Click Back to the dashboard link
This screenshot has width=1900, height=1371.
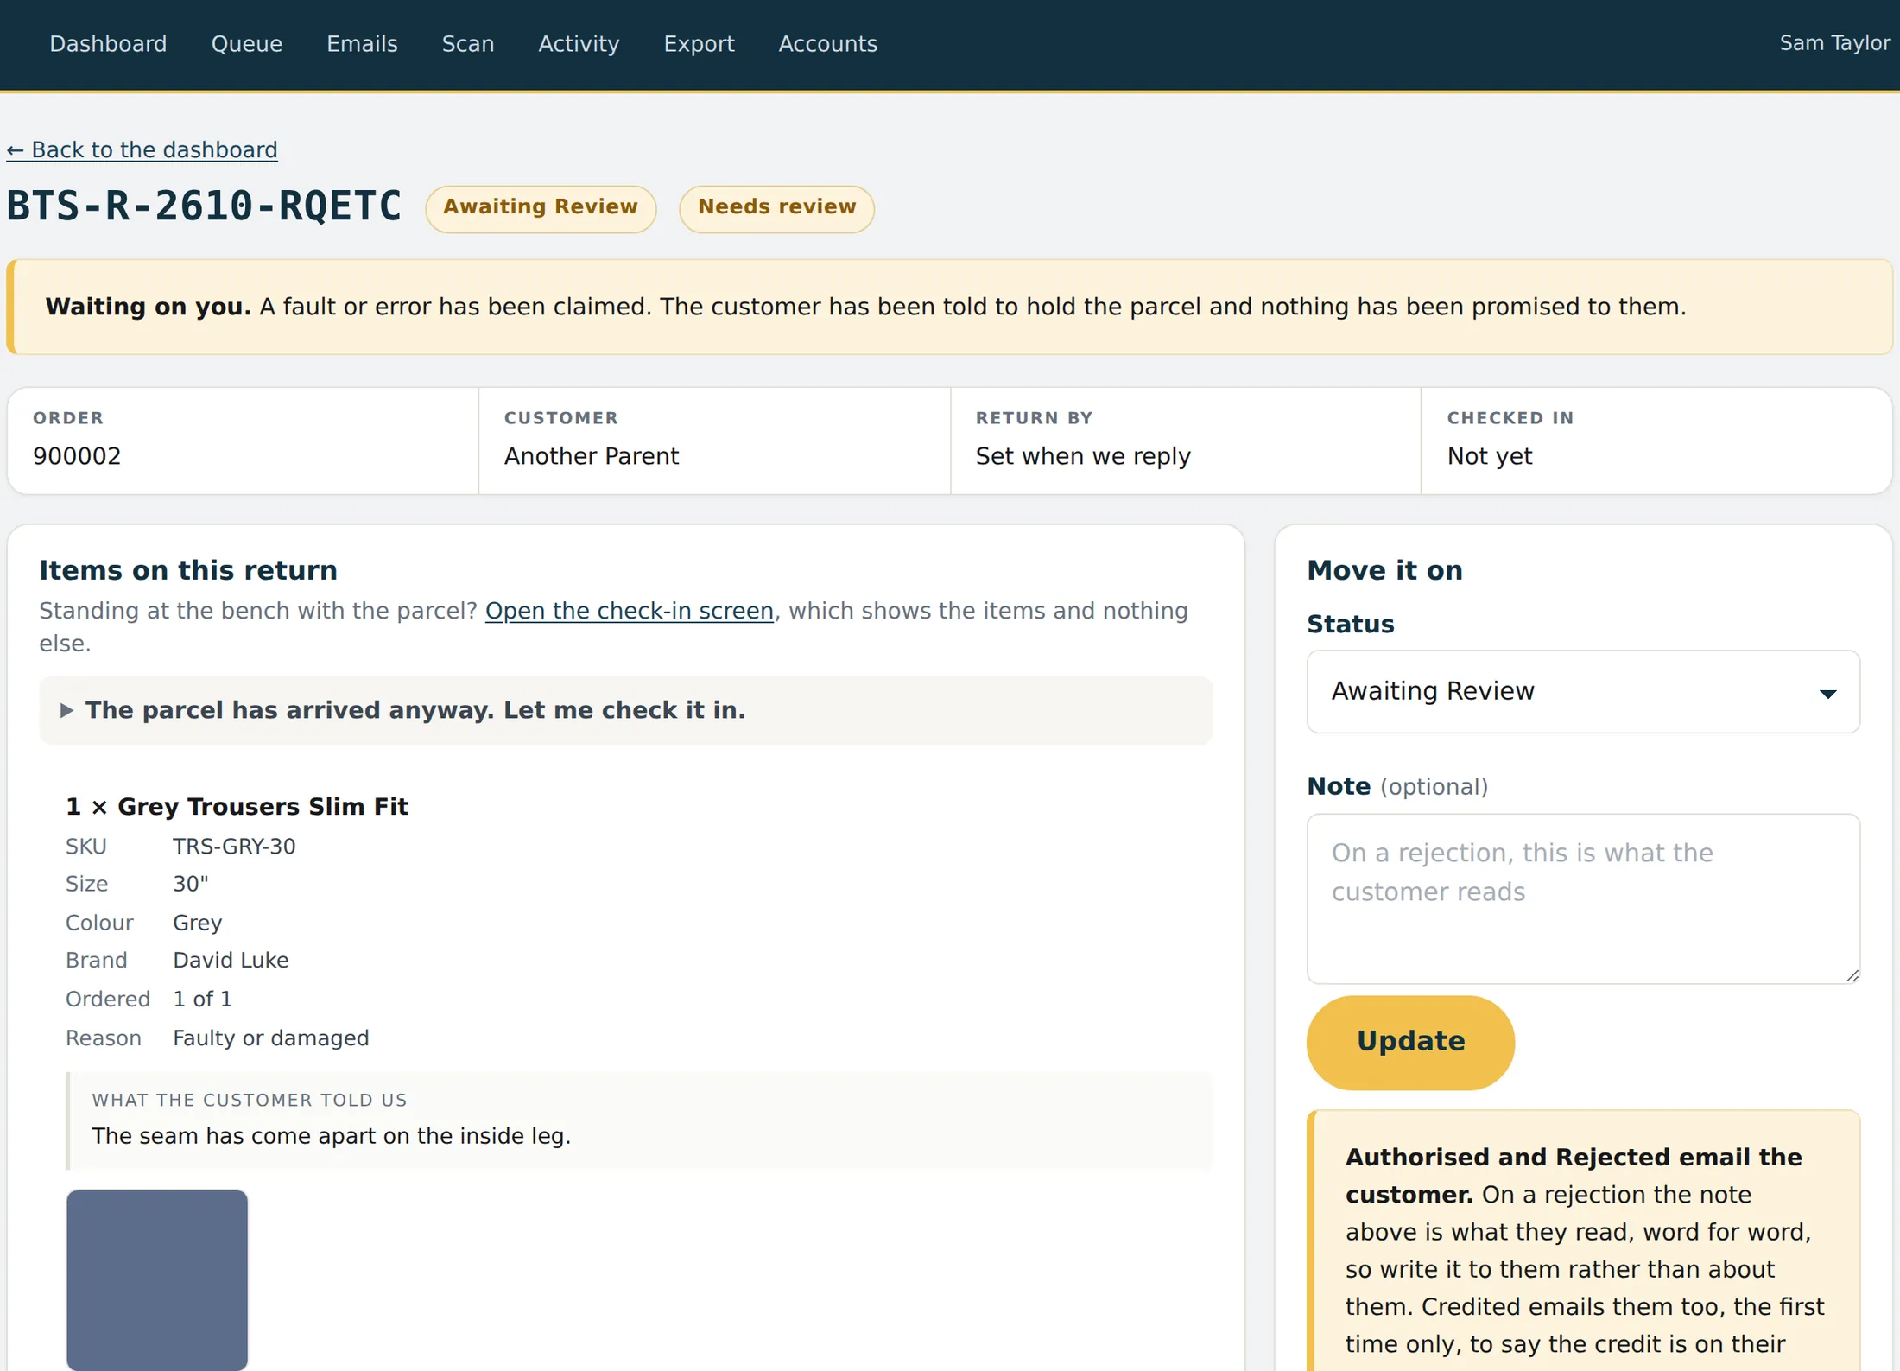tap(142, 150)
